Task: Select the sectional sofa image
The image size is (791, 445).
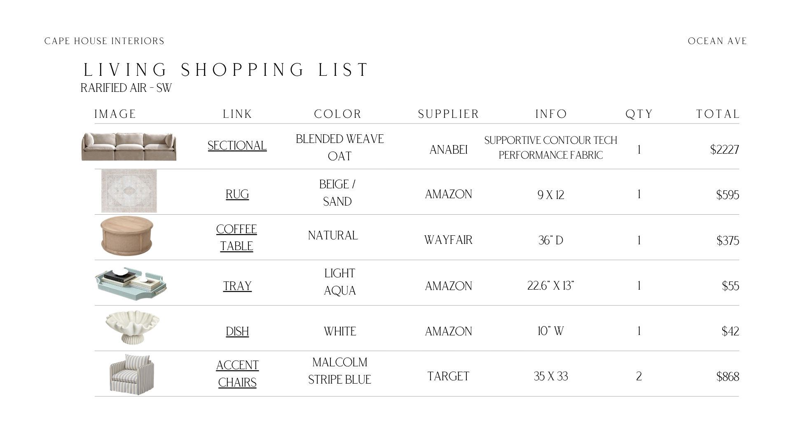Action: (129, 146)
